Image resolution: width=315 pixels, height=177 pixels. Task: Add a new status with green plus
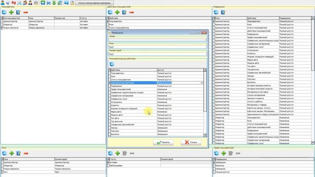point(118,153)
